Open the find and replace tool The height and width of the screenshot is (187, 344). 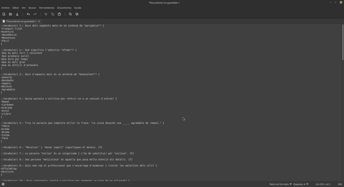[x=77, y=14]
